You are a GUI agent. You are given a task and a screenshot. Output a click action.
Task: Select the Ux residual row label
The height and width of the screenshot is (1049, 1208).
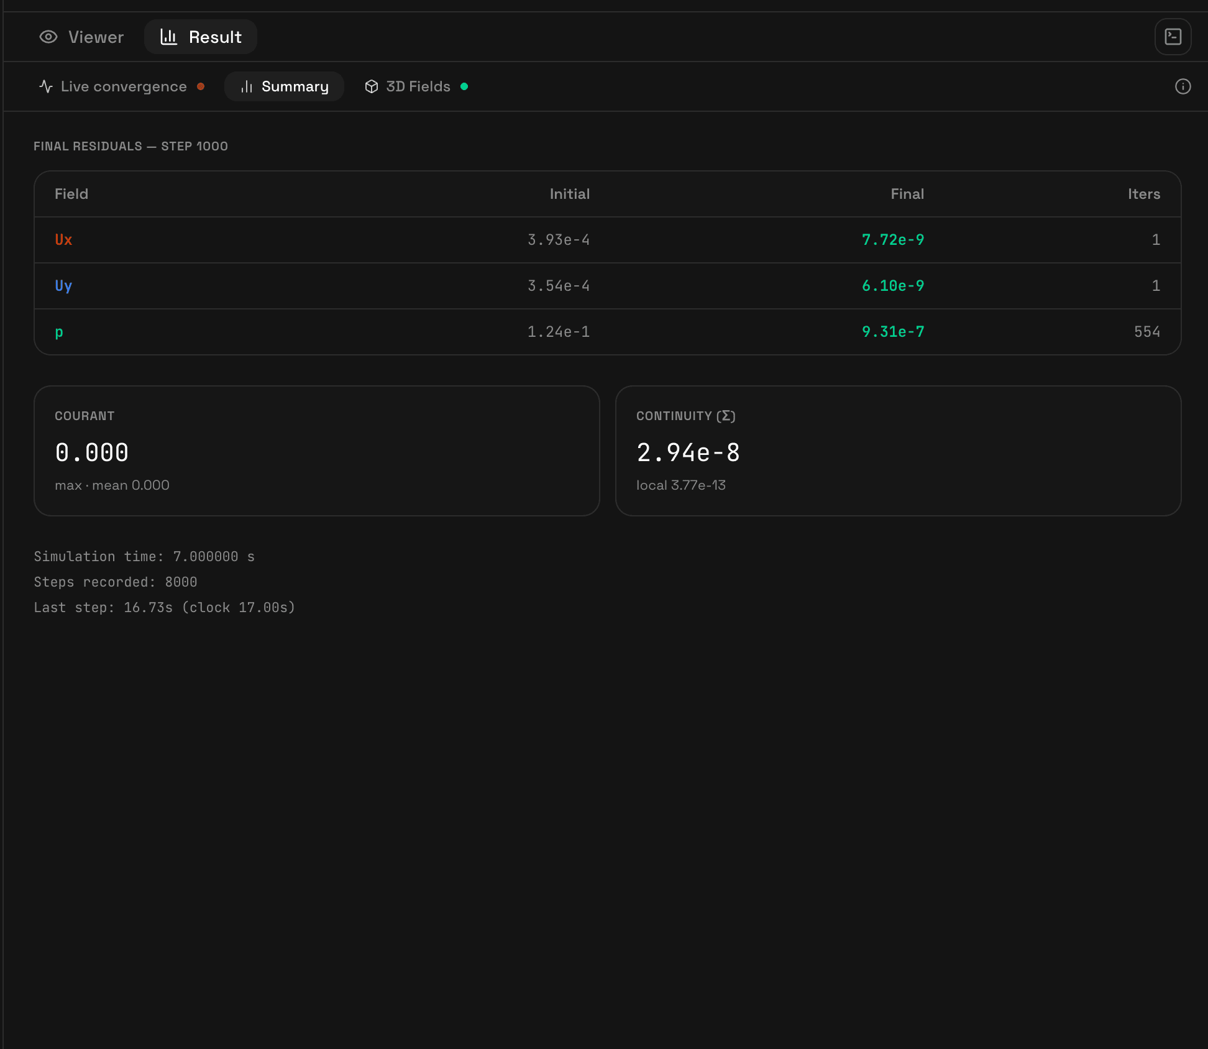63,240
